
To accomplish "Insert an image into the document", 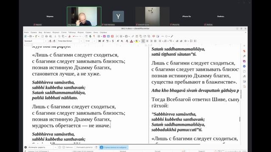I will tap(105, 36).
